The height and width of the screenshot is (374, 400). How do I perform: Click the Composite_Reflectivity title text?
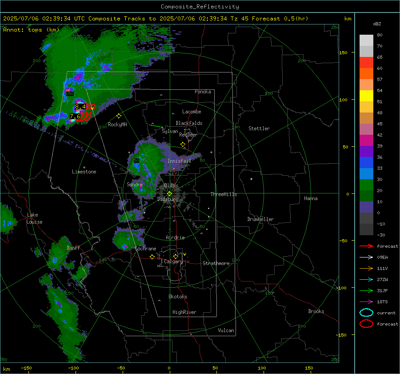200,7
